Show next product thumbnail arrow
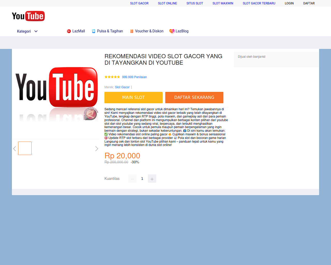The image size is (331, 265). [96, 149]
